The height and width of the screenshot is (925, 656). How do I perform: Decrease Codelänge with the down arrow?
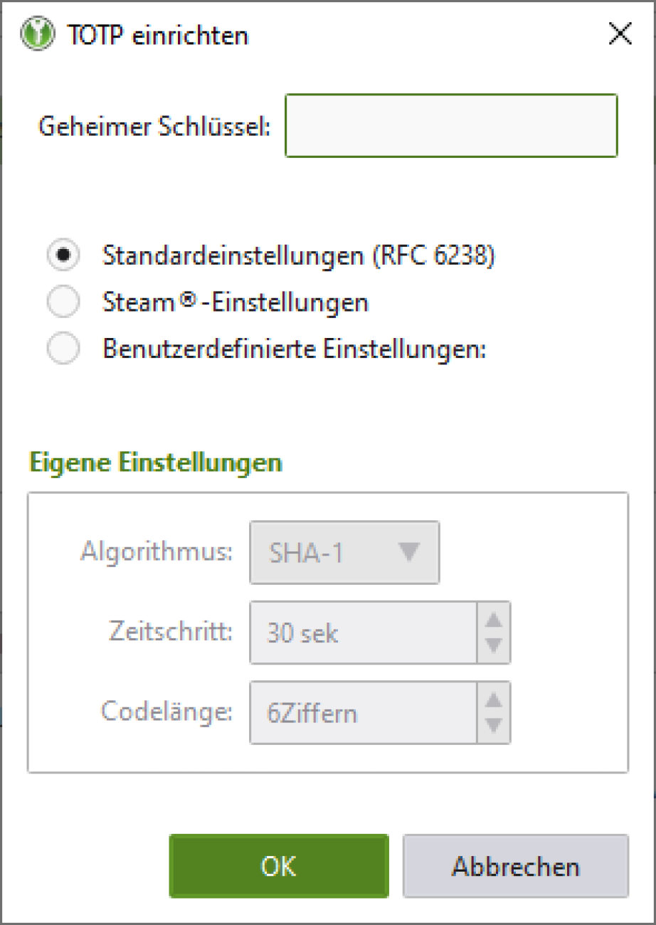[x=494, y=726]
